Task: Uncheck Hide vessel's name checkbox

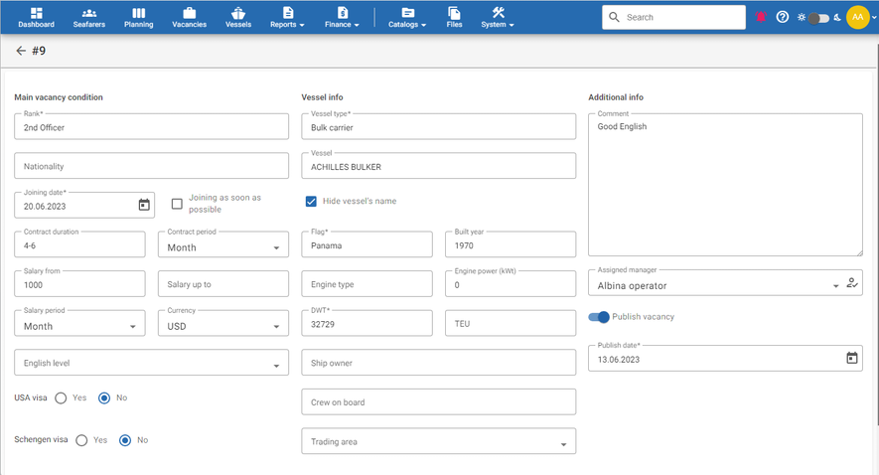Action: 311,201
